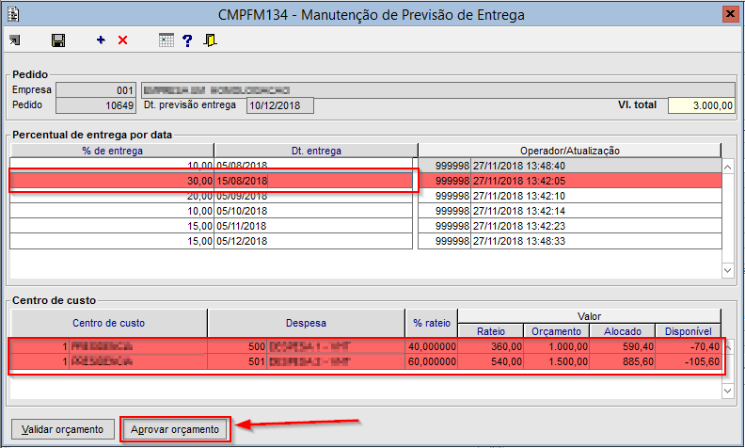Click the update timestamp 27/11/2018 13:48:40
The width and height of the screenshot is (745, 448).
(x=596, y=166)
